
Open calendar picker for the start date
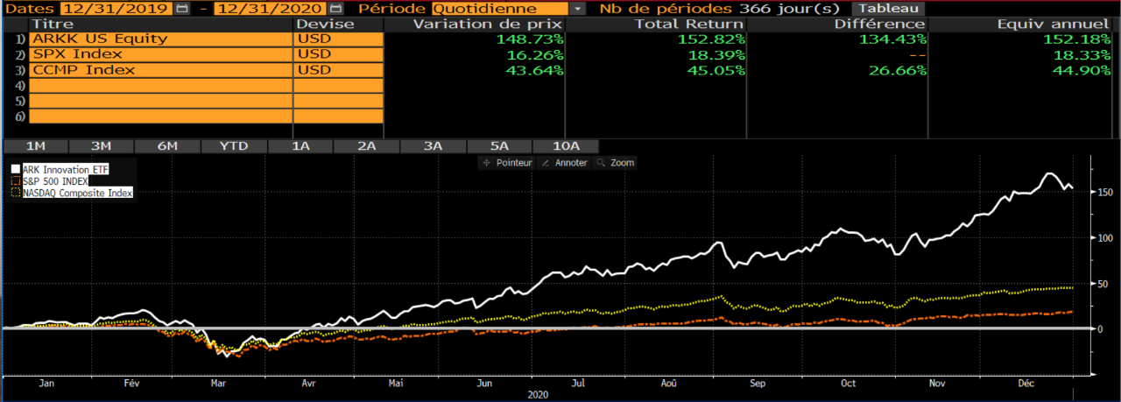pos(181,8)
